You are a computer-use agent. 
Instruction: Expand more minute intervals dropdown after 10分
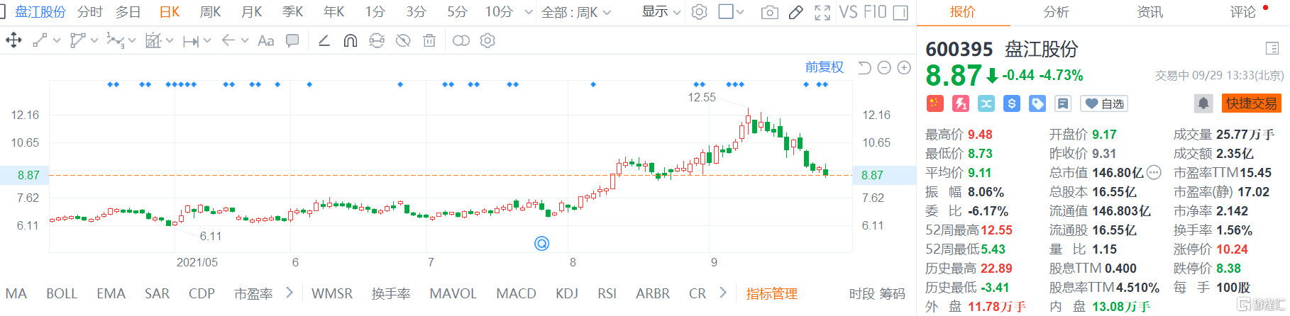529,12
